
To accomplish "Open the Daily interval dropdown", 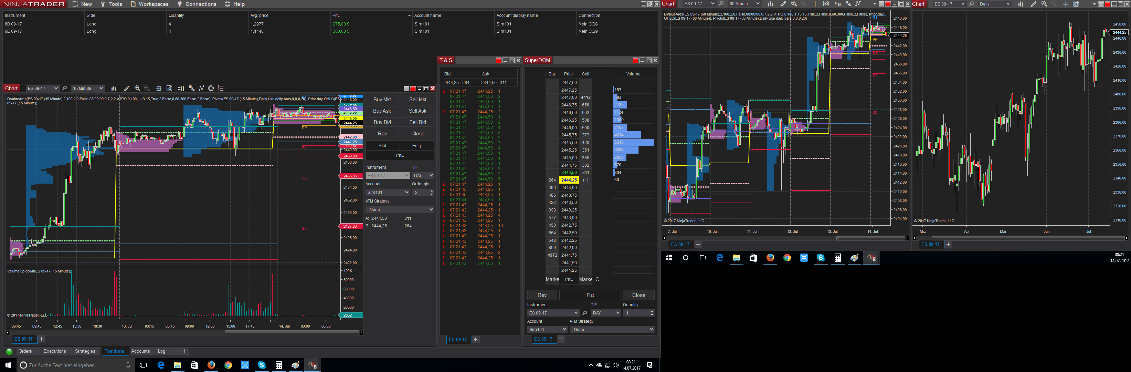I will coord(994,4).
